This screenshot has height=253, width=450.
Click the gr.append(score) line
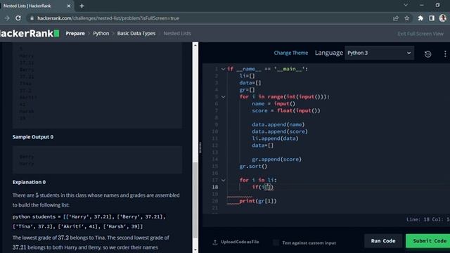pos(276,160)
